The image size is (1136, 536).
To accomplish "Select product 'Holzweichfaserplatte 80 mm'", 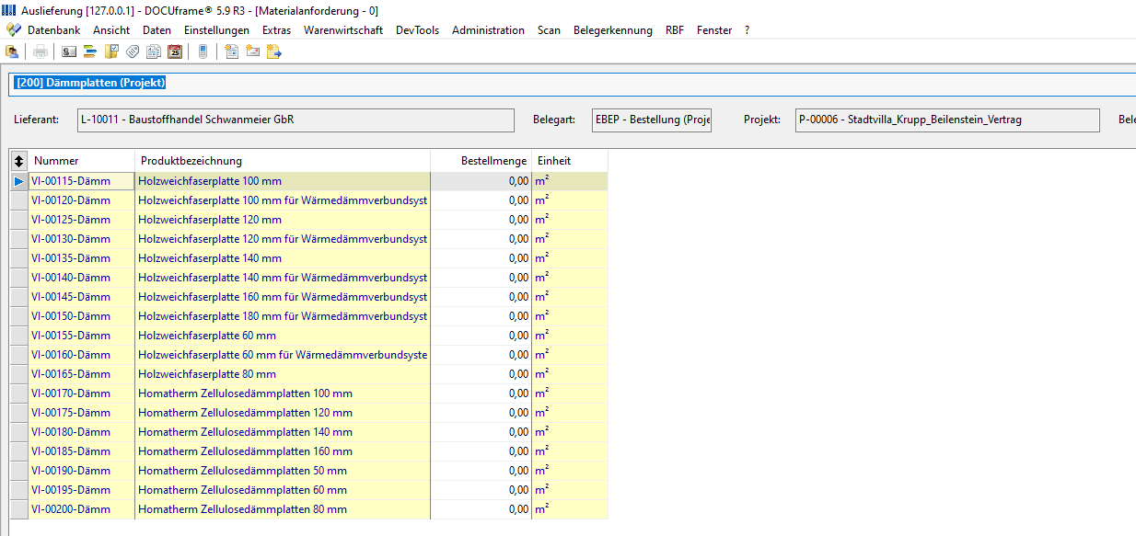I will (x=283, y=374).
